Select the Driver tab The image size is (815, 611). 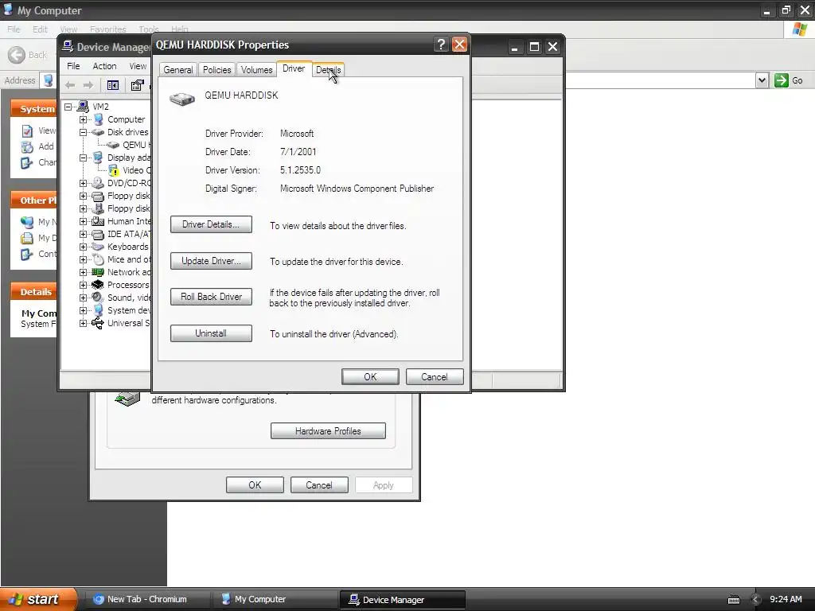pos(294,68)
